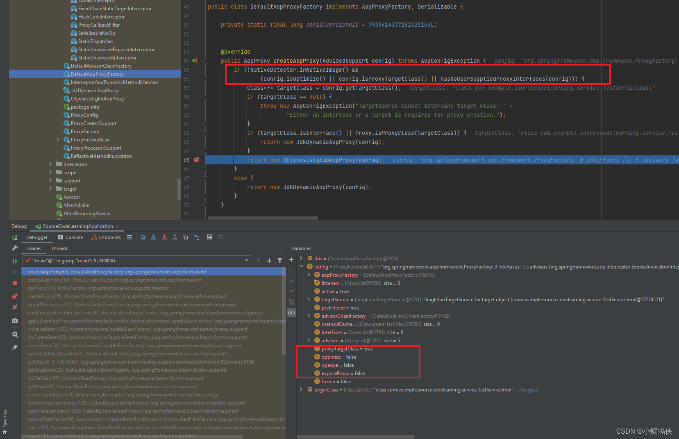Screen dimensions: 679x439
Task: Click the plus button to add a watch
Action: tap(291, 259)
